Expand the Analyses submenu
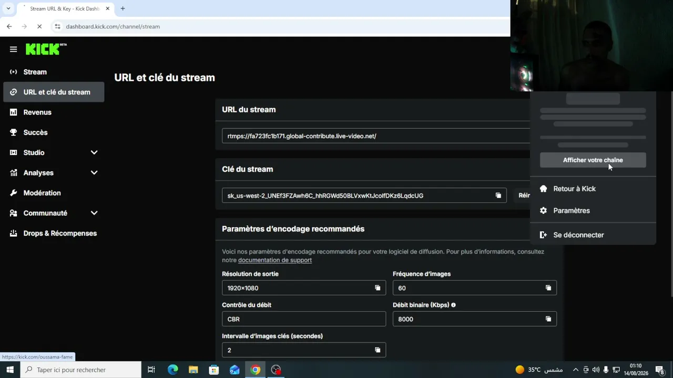The width and height of the screenshot is (673, 378). pyautogui.click(x=94, y=173)
